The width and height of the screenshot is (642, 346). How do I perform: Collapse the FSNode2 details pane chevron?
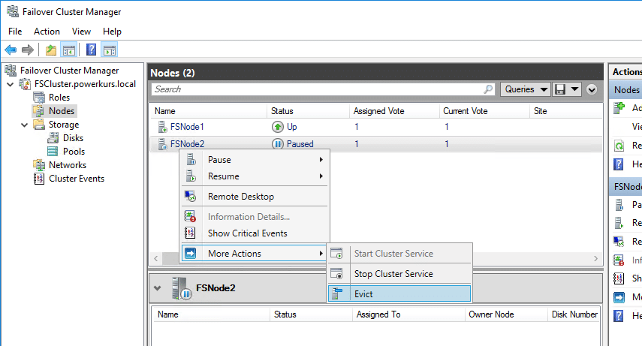[158, 288]
